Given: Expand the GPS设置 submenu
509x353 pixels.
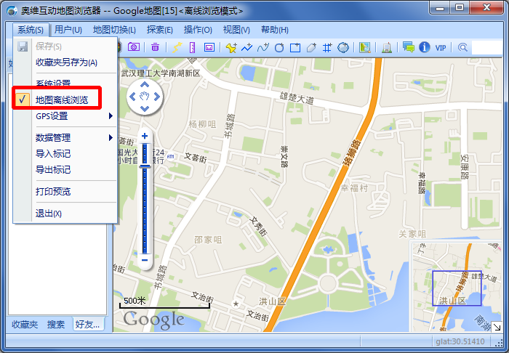Looking at the screenshot, I should point(65,115).
